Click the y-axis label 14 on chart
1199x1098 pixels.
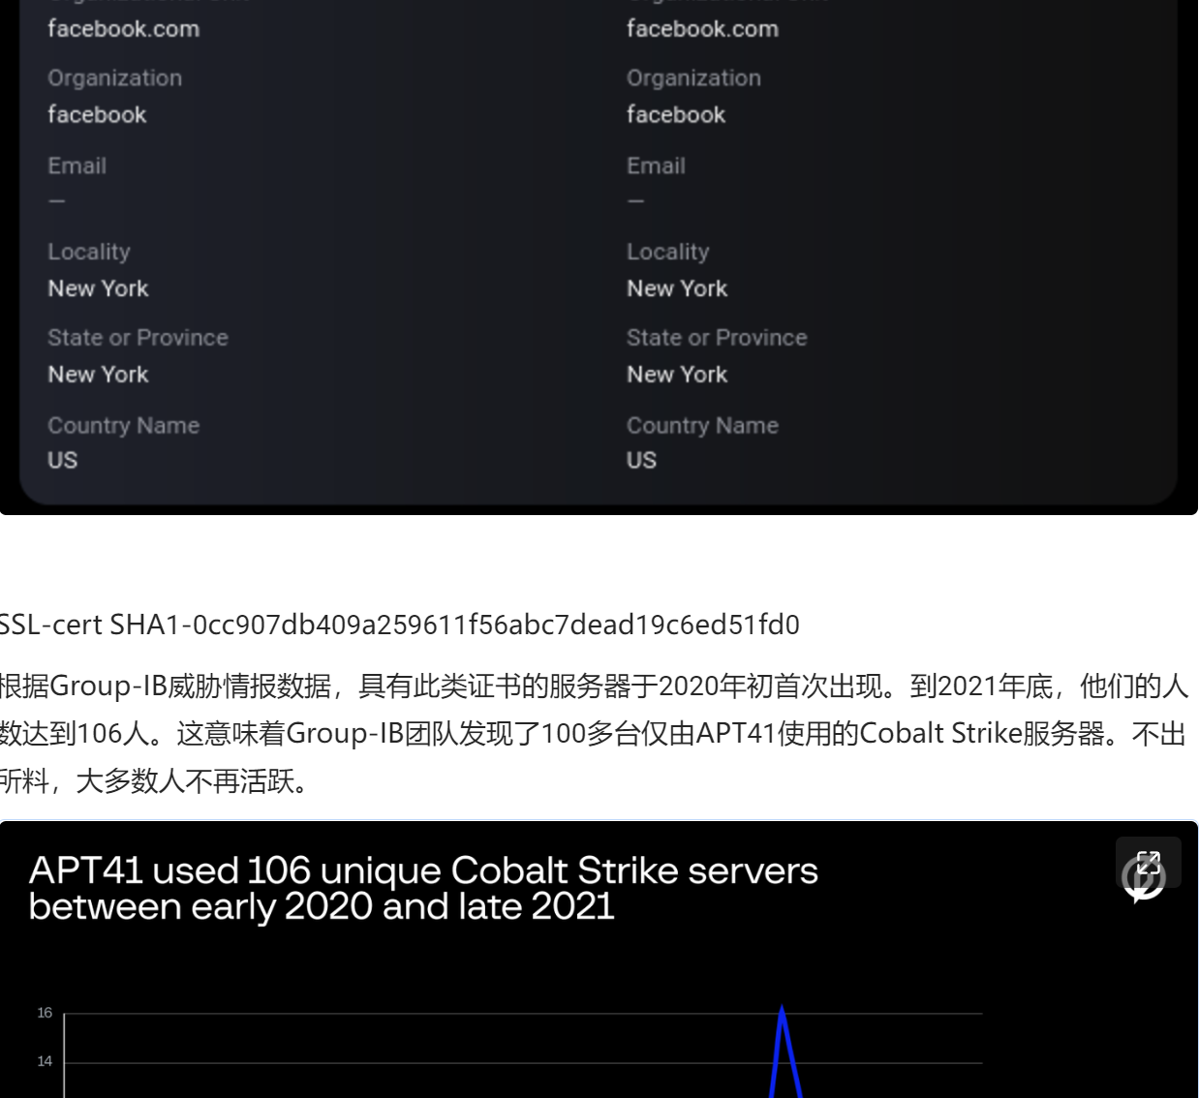pos(43,1060)
